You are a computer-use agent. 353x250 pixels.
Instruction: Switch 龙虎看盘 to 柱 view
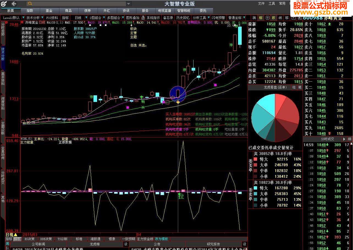click(x=294, y=87)
